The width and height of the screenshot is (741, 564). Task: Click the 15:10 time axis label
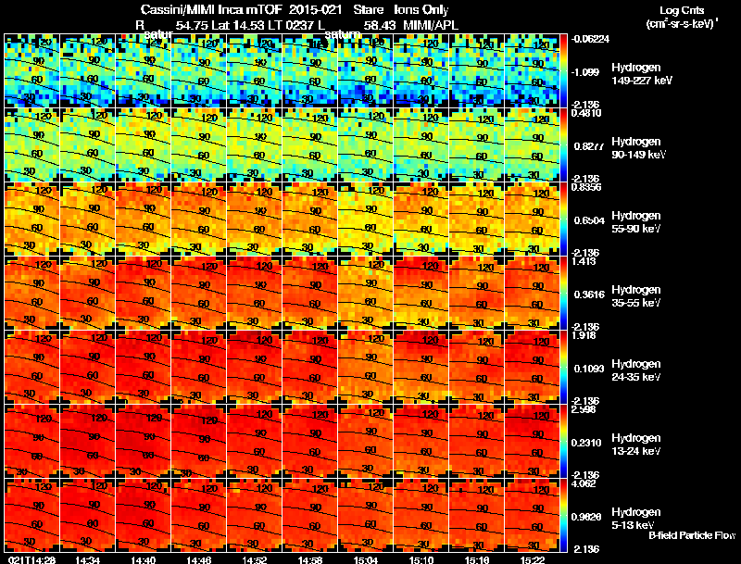click(x=421, y=559)
